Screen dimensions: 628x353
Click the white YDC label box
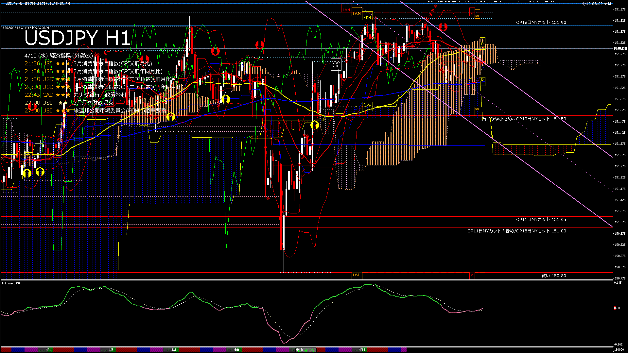[x=336, y=64]
